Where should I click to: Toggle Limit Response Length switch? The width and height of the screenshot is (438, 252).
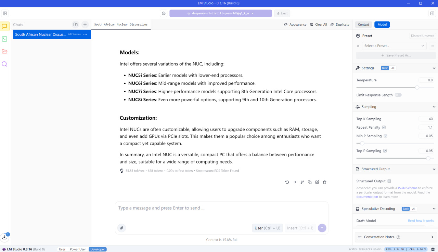(x=398, y=95)
